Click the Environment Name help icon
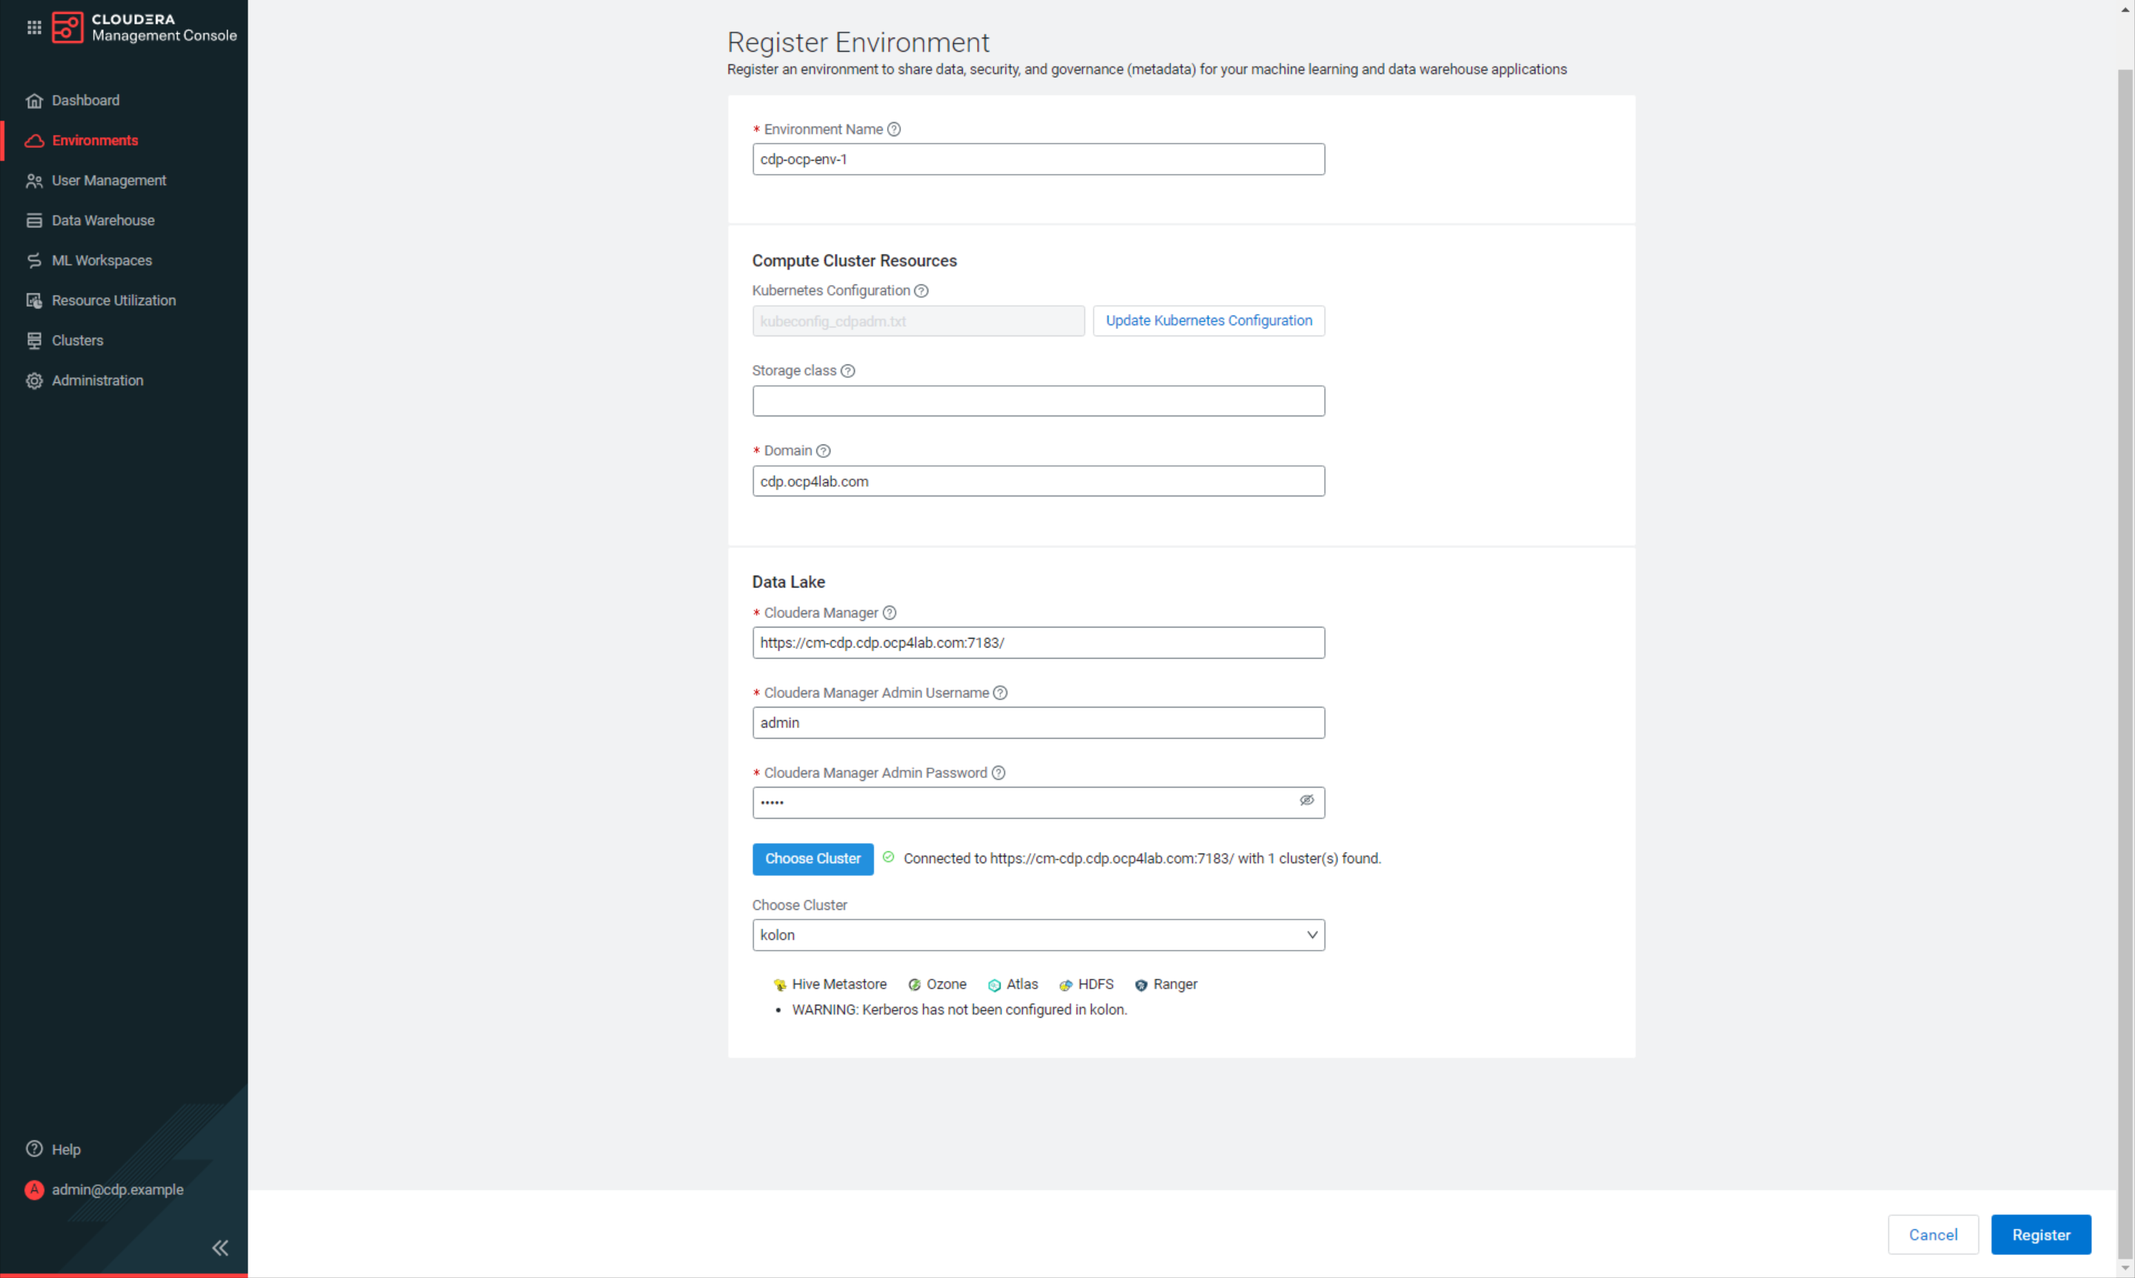Viewport: 2135px width, 1278px height. click(x=893, y=129)
